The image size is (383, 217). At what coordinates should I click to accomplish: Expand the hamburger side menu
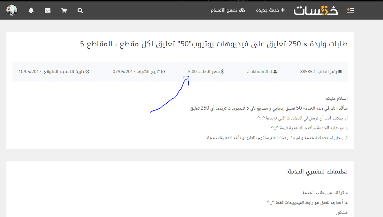tap(350, 11)
